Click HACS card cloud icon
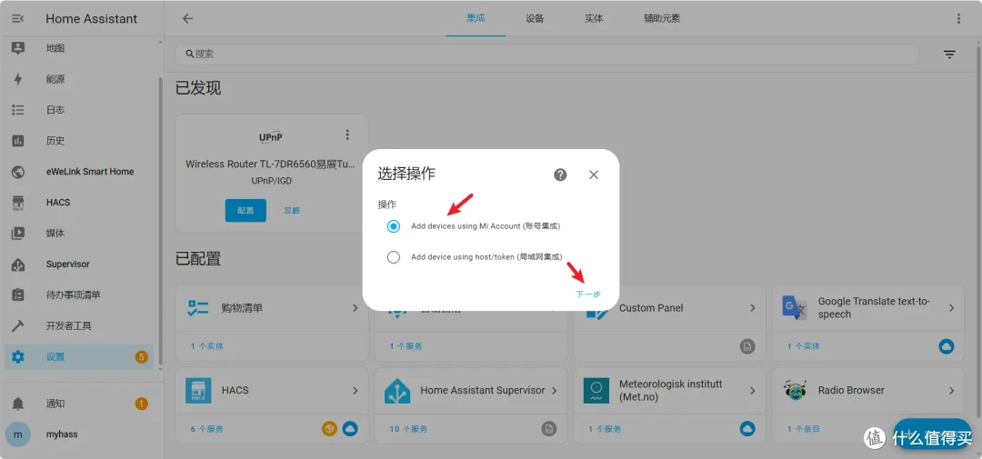This screenshot has width=982, height=459. click(x=349, y=429)
